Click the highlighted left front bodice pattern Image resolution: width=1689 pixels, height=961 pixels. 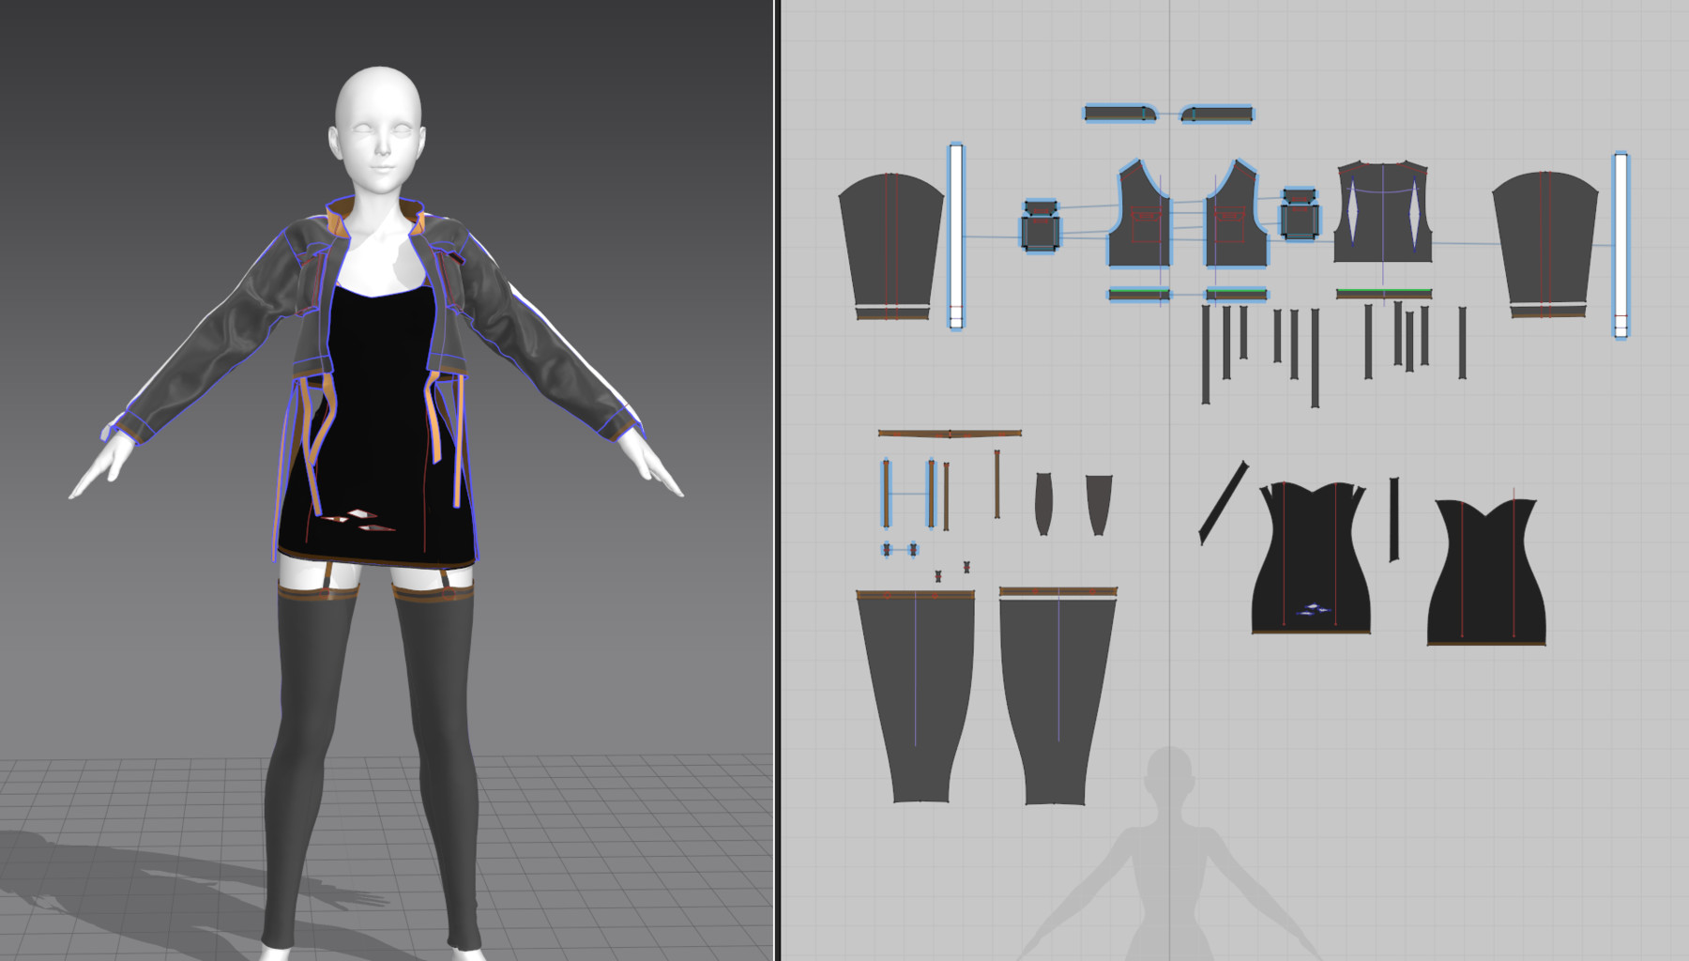1140,230
